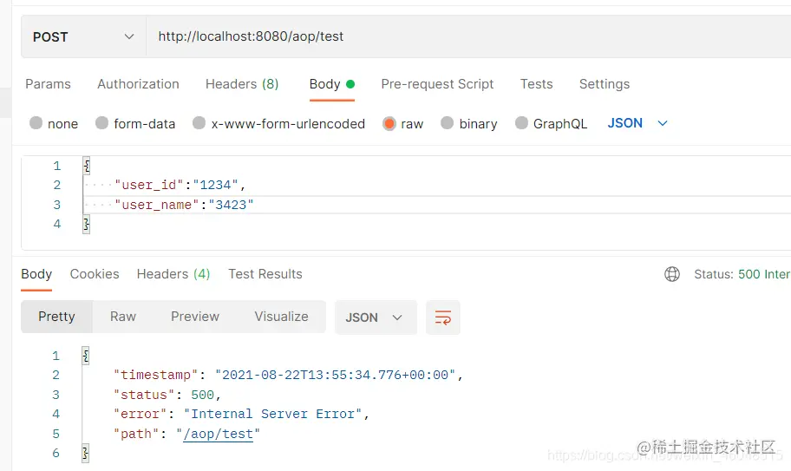The height and width of the screenshot is (471, 791).
Task: Select the form-data radio option
Action: 135,123
